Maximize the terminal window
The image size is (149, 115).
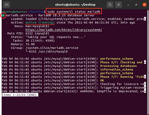pos(136,5)
